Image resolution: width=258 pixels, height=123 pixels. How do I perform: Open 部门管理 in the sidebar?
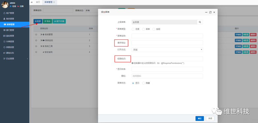click(15, 30)
